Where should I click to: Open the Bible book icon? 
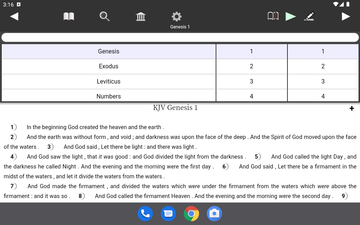[x=69, y=17]
